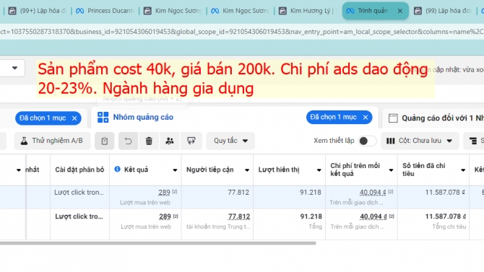
Task: Click the Quảng cáo panel window icon
Action: tap(393, 118)
